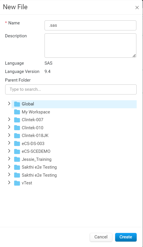This screenshot has height=247, width=143.
Task: Expand the eCS-SCEDEMO folder
Action: 9,151
